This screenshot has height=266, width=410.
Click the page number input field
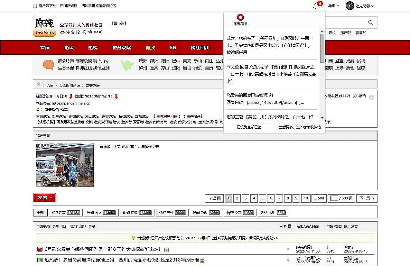pyautogui.click(x=334, y=198)
